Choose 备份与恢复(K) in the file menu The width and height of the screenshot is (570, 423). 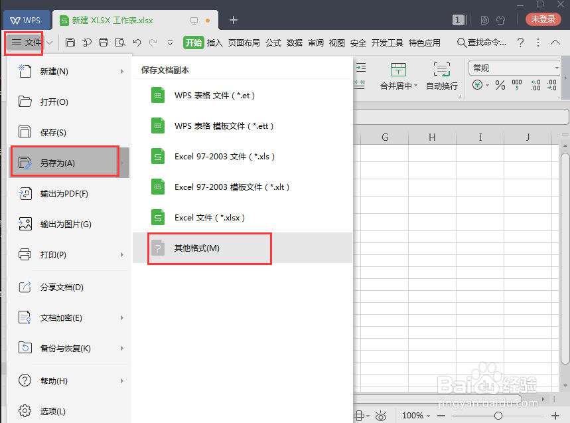click(69, 349)
